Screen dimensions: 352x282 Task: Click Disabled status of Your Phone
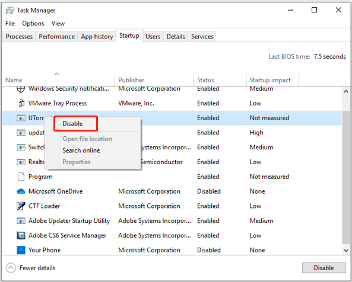[x=209, y=250]
